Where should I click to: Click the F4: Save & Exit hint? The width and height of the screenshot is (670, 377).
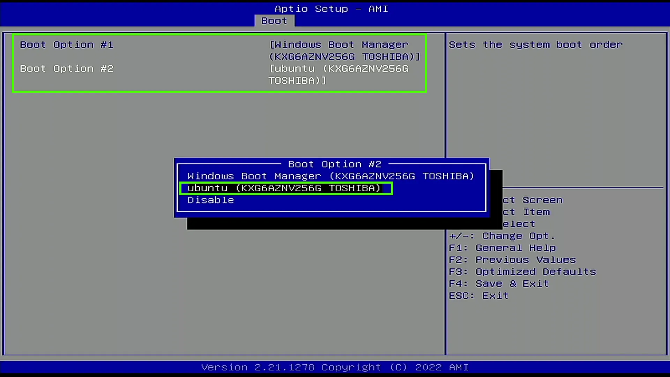tap(499, 284)
